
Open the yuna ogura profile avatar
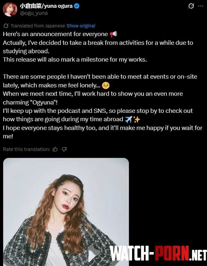pos(10,9)
